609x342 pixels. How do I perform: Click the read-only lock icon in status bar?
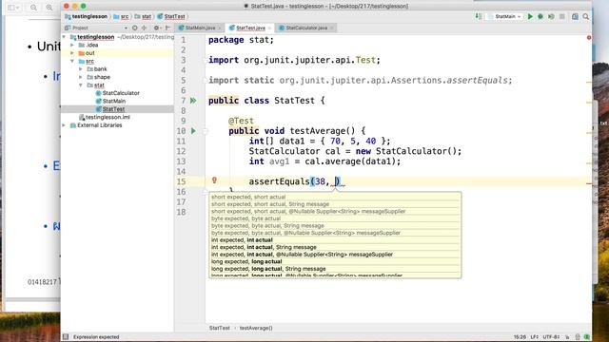tap(568, 337)
